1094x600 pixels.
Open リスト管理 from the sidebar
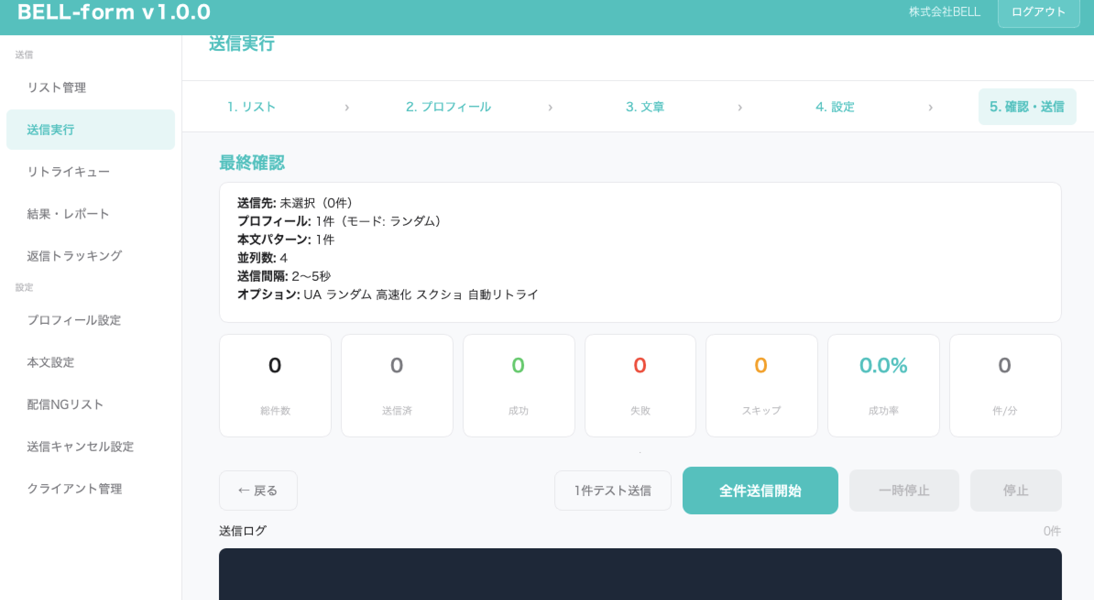coord(58,87)
